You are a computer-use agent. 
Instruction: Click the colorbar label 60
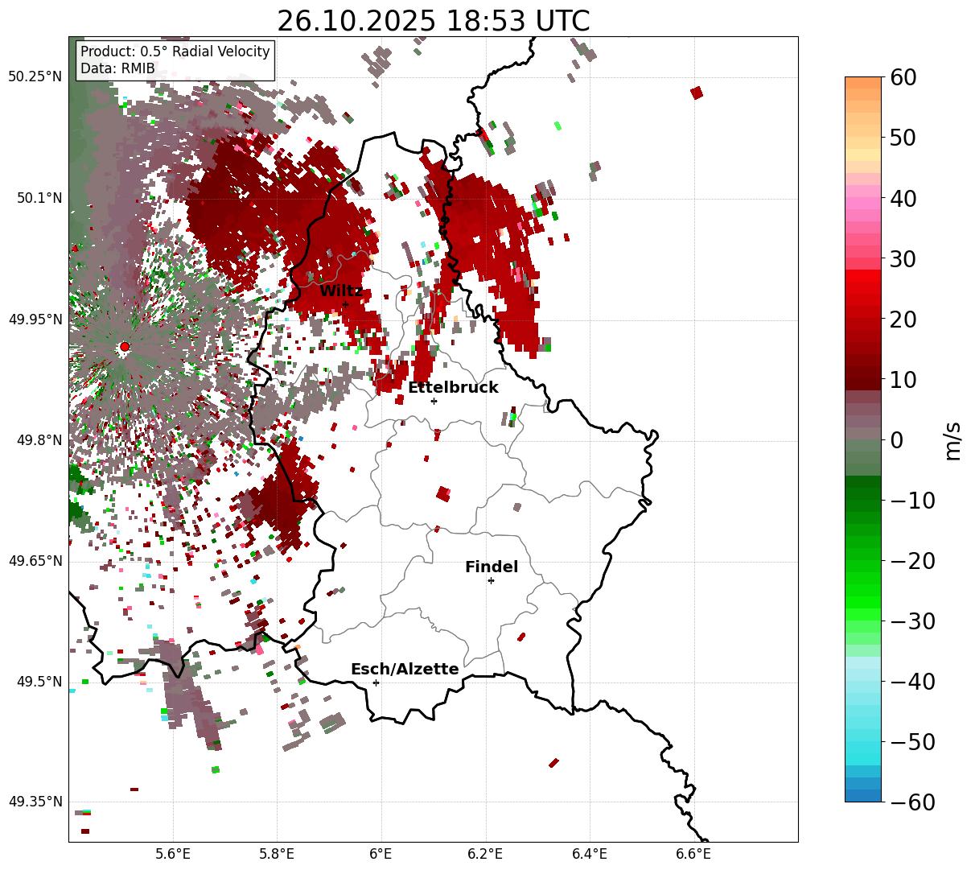coord(902,77)
